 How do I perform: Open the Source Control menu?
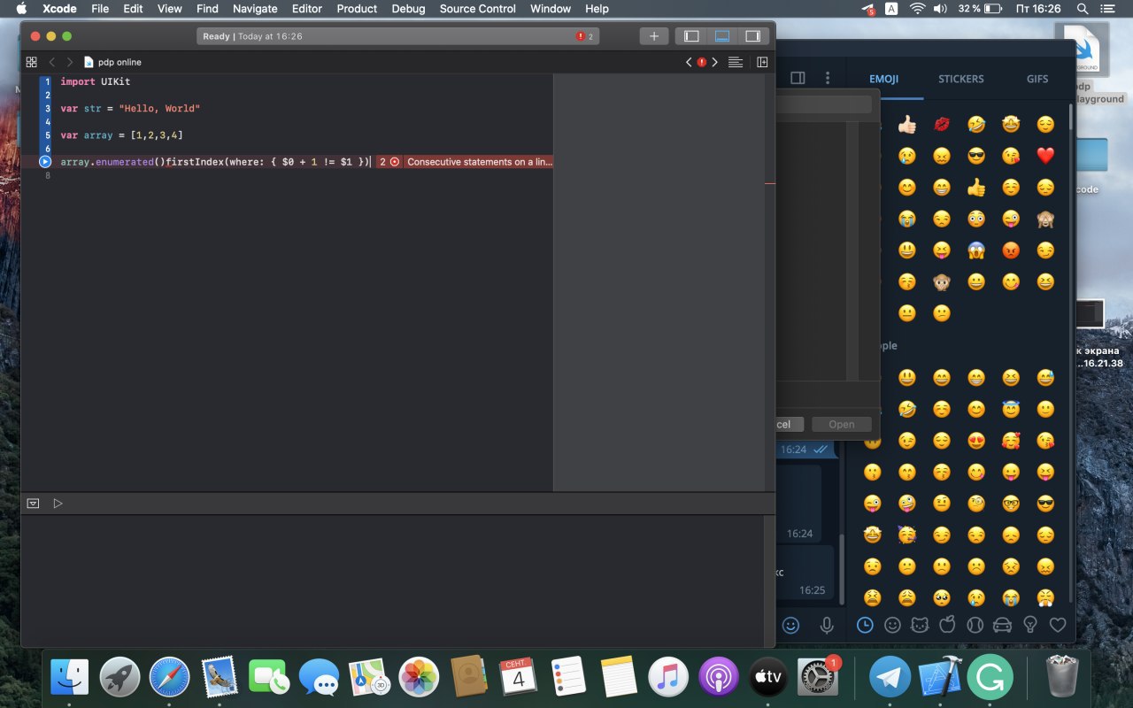(478, 9)
